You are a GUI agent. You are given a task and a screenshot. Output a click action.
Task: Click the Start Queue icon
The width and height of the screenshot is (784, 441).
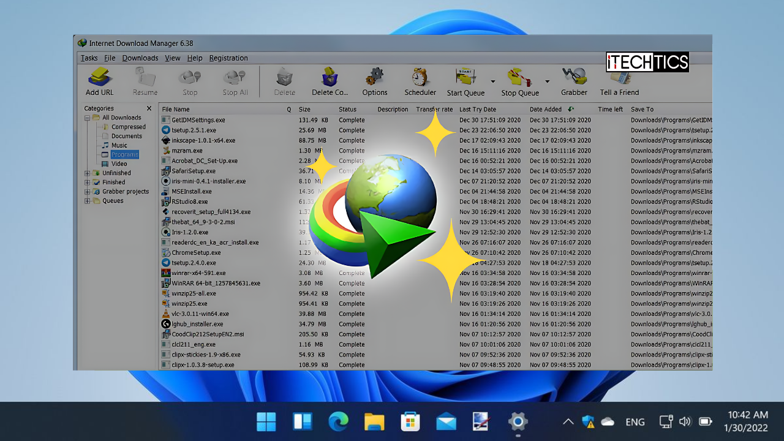(466, 77)
